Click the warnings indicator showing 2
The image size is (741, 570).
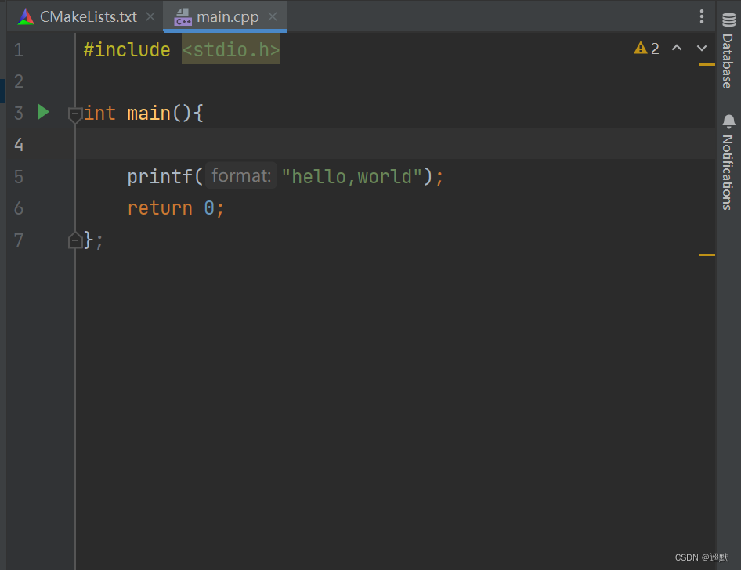click(x=646, y=49)
